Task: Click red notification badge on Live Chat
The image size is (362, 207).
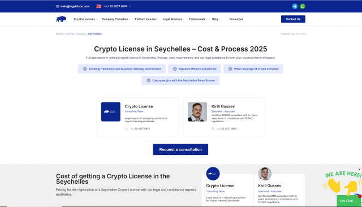Action: (x=360, y=196)
